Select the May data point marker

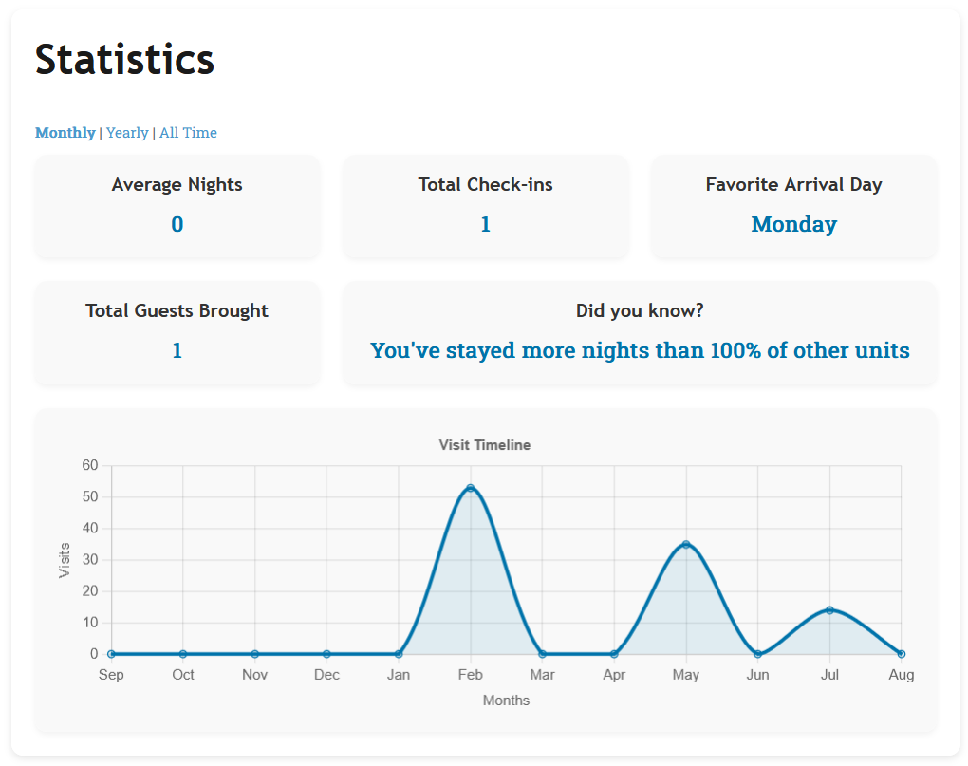coord(686,544)
